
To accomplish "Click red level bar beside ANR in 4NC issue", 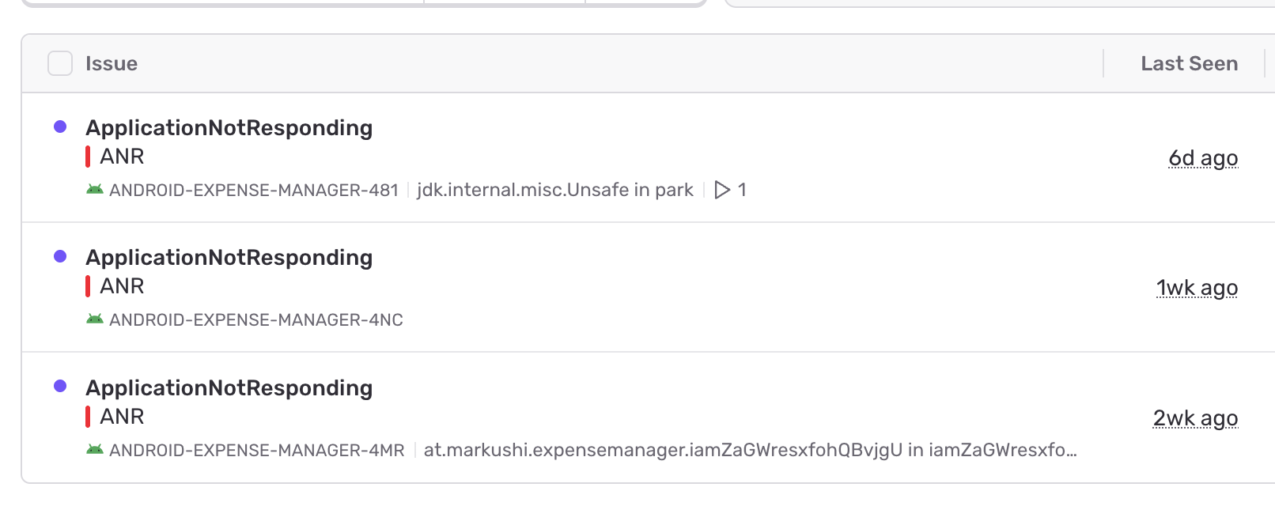I will click(x=88, y=286).
